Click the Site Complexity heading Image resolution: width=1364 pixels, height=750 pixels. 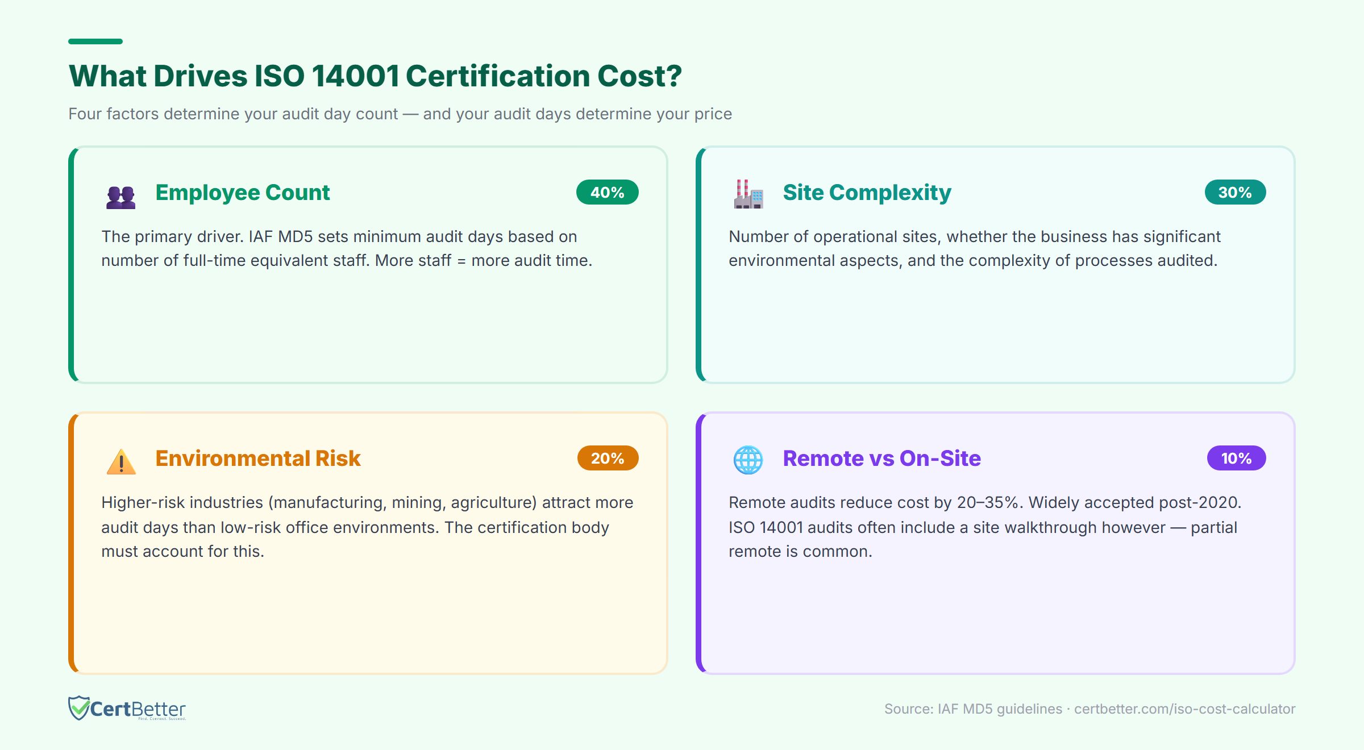click(867, 193)
